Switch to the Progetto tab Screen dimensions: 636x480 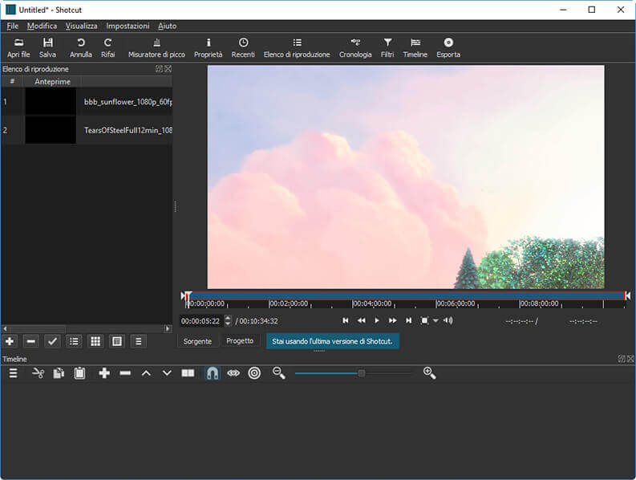pos(240,341)
